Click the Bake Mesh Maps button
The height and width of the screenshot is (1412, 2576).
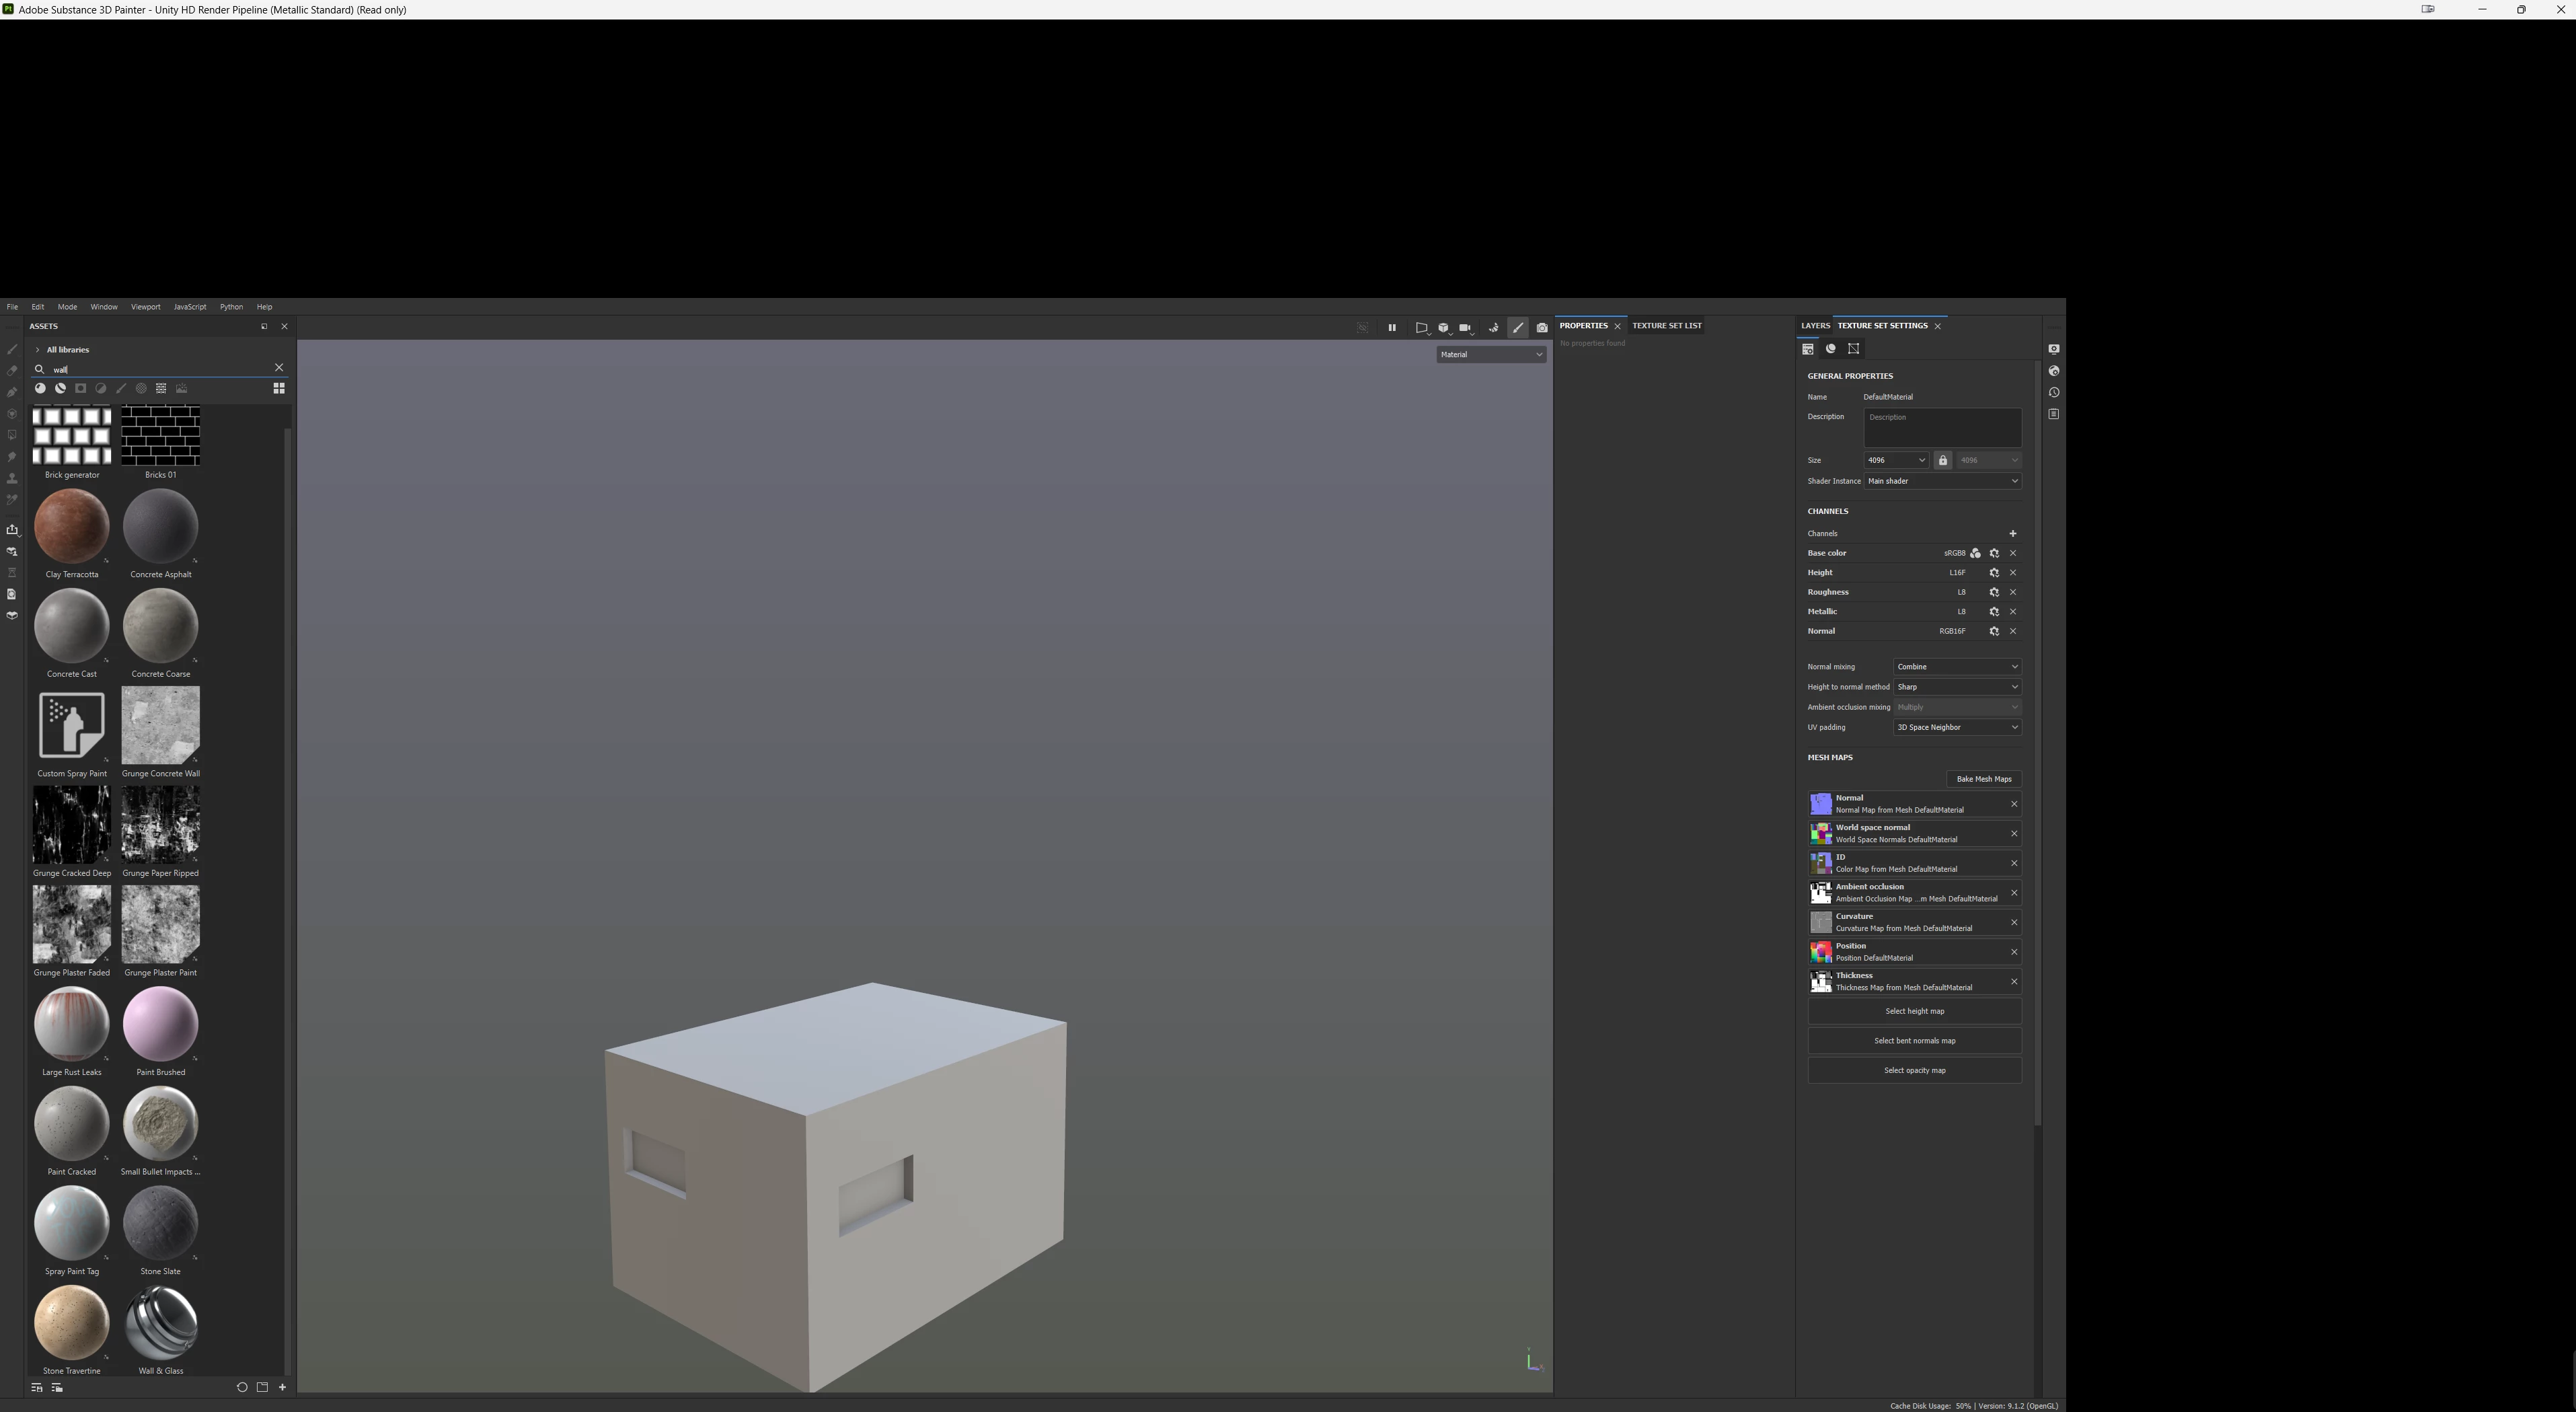(1983, 780)
